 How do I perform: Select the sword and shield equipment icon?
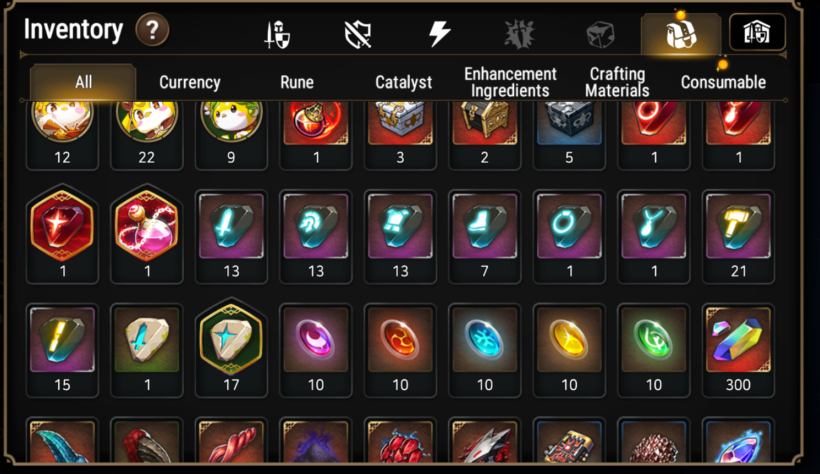(x=277, y=34)
